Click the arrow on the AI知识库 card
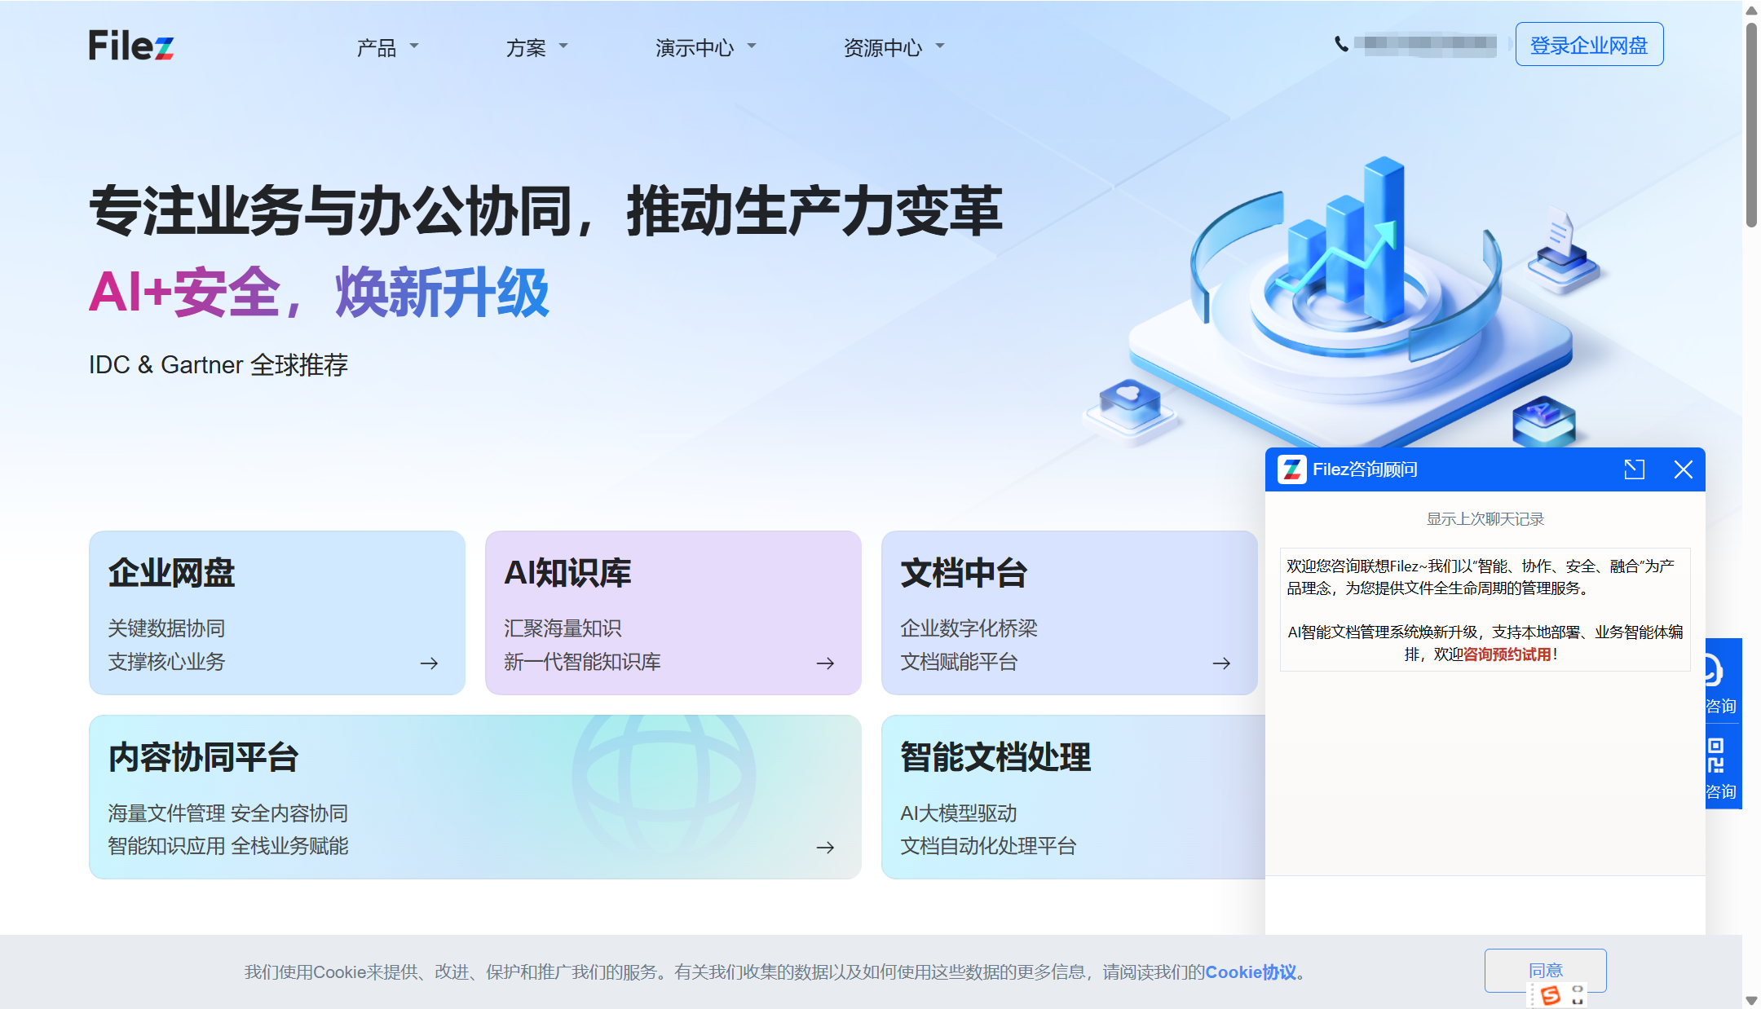The height and width of the screenshot is (1009, 1761). (x=823, y=663)
